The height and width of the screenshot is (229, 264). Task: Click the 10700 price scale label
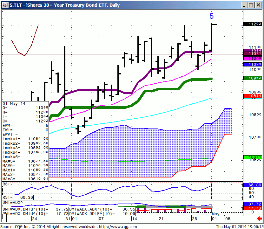255,137
